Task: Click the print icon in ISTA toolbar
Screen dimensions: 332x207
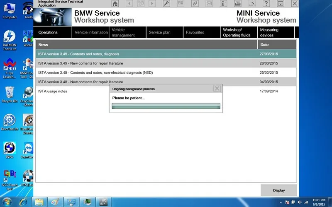Action: coord(237,3)
